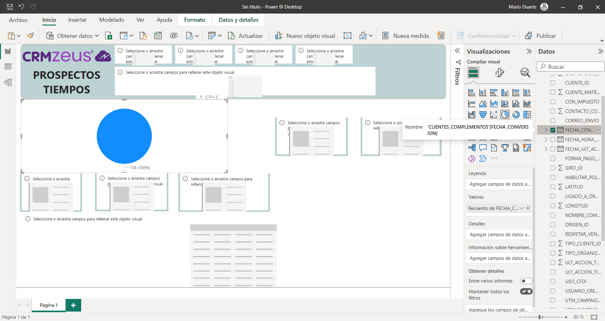The width and height of the screenshot is (605, 321).
Task: Select the ArcGIS map visualization icon
Action: tap(527, 148)
